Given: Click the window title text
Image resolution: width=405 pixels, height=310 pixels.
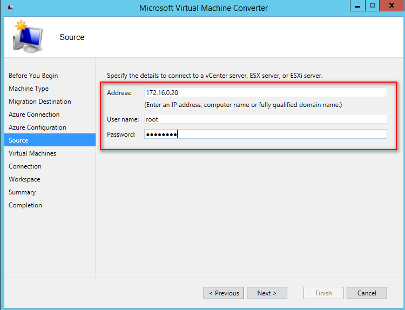Looking at the screenshot, I should click(204, 8).
